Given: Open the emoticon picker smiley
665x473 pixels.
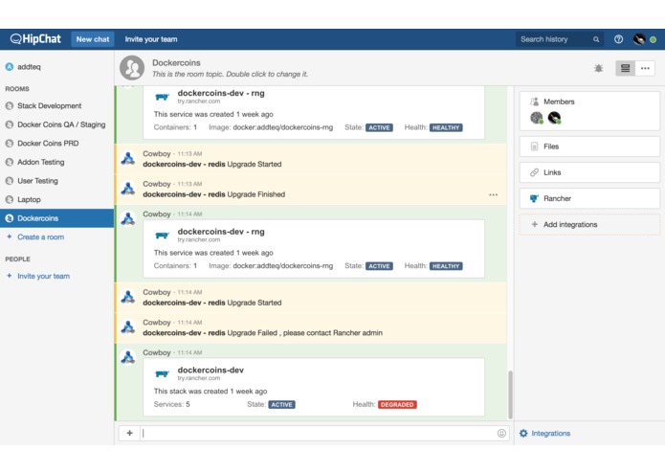Looking at the screenshot, I should click(x=501, y=433).
